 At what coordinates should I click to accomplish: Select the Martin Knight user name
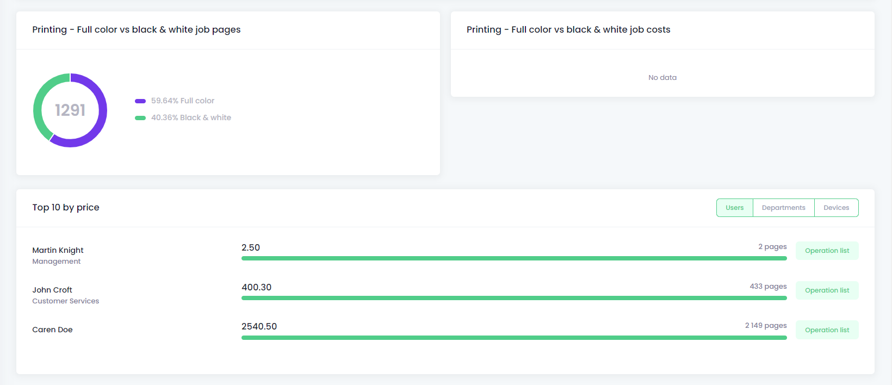click(x=58, y=250)
